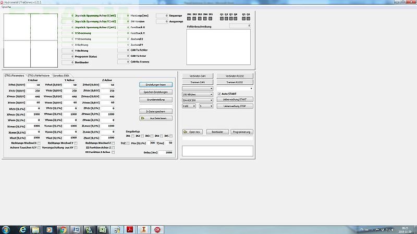
Task: Click the Grundeinstellung button
Action: click(156, 100)
